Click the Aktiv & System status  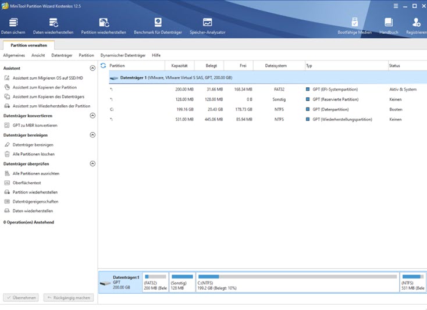pos(403,89)
